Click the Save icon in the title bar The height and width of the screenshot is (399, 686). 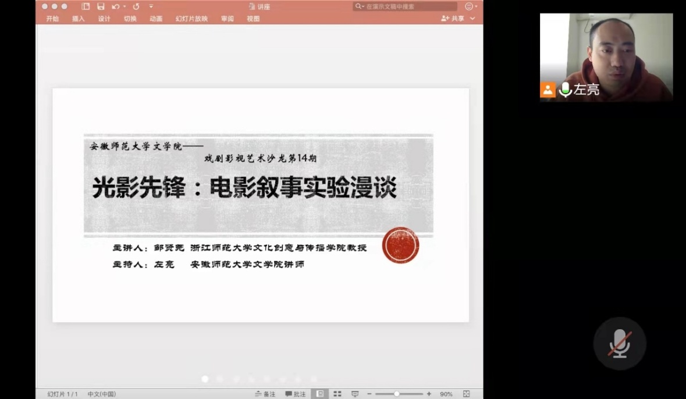(101, 6)
